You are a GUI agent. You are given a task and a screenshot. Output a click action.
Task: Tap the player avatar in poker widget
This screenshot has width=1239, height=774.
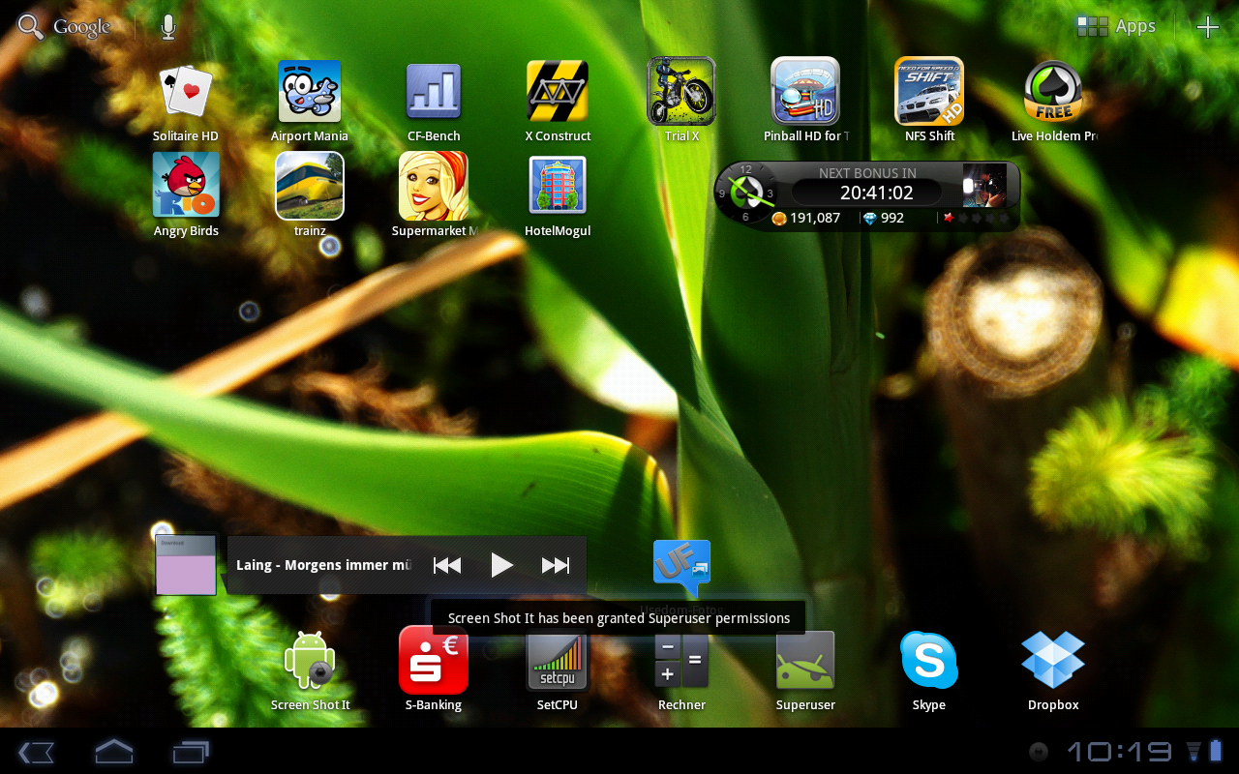(x=984, y=185)
